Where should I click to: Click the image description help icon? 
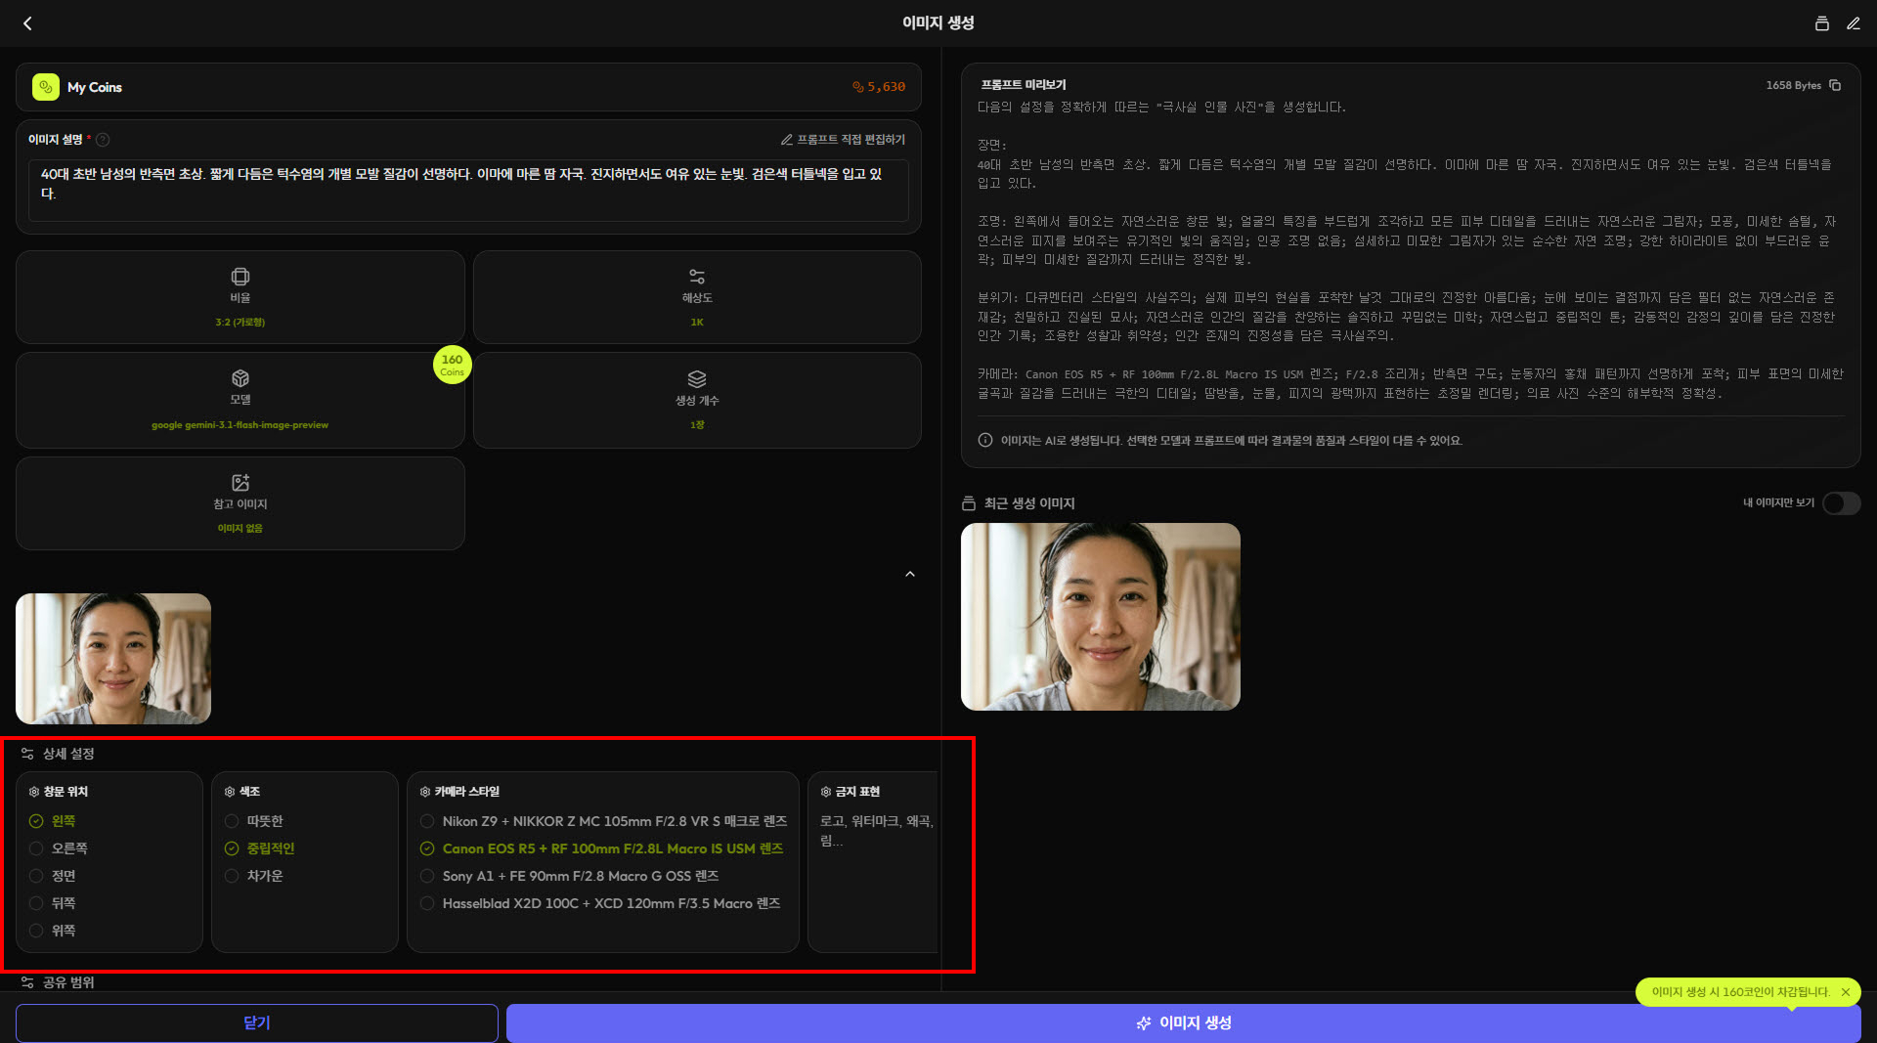coord(103,140)
